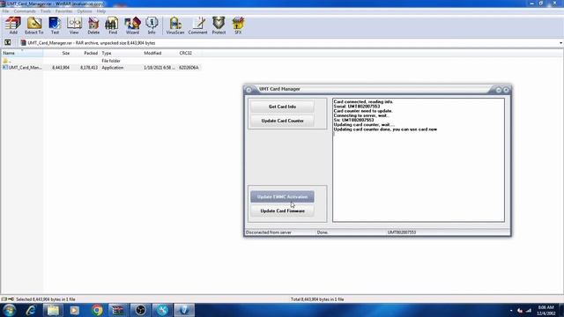Open the Find files tool
This screenshot has width=564, height=317.
[113, 26]
